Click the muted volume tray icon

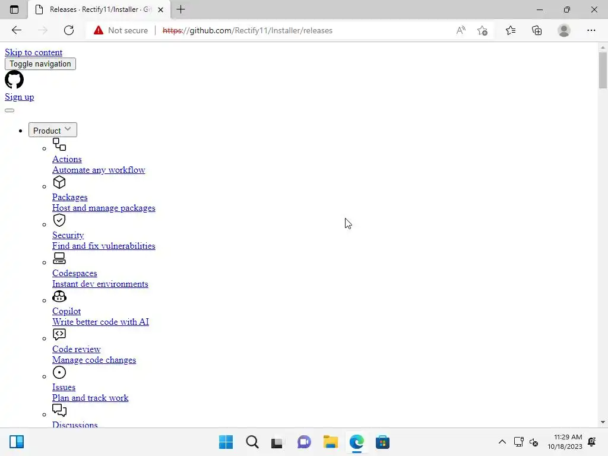(534, 442)
